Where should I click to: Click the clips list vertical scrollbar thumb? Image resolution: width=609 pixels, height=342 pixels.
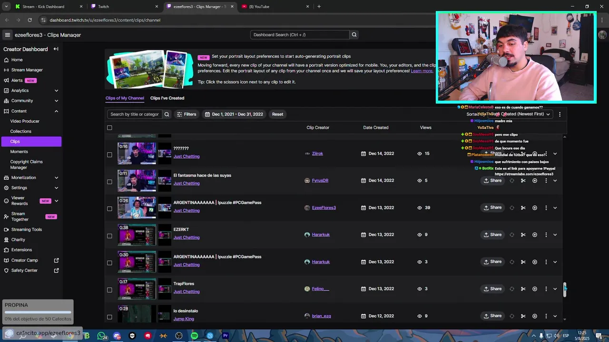click(565, 289)
